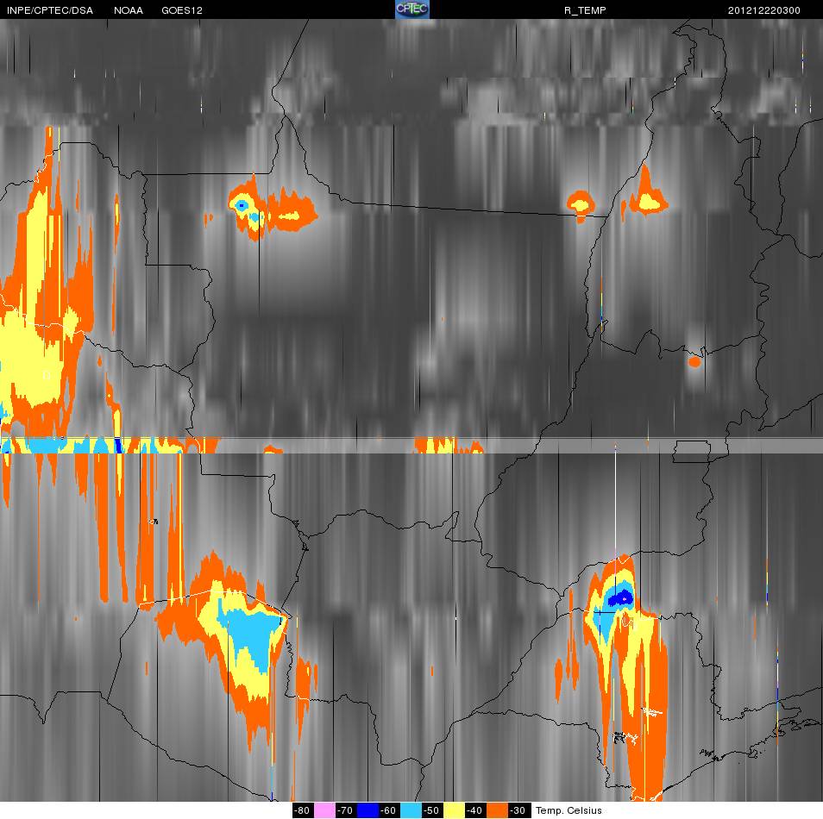This screenshot has height=819, width=823.
Task: Click the Temp. Celsius legend caption
Action: pyautogui.click(x=569, y=810)
